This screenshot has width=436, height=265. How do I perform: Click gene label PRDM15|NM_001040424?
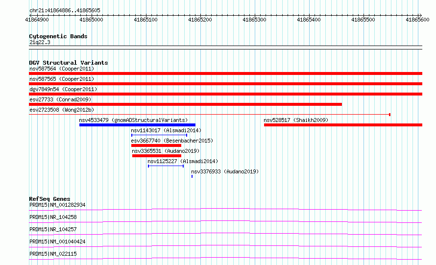point(57,241)
